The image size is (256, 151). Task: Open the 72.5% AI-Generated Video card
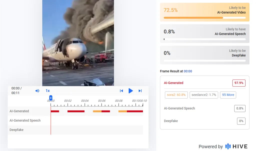(204, 12)
